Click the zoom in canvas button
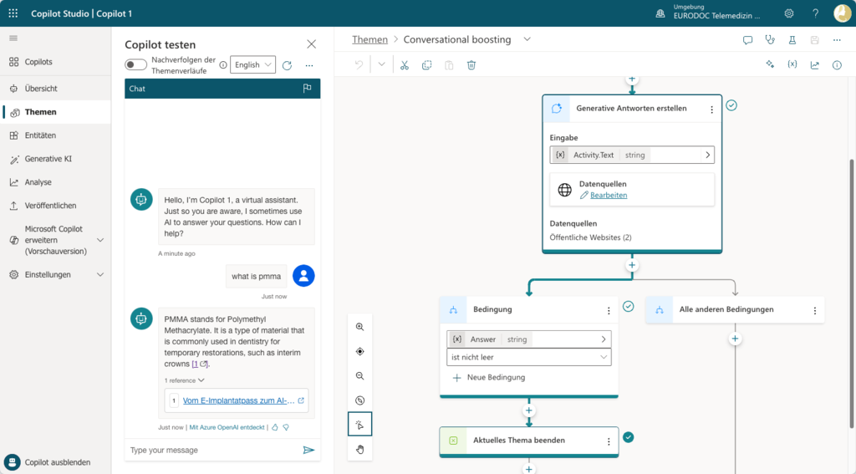 point(360,327)
